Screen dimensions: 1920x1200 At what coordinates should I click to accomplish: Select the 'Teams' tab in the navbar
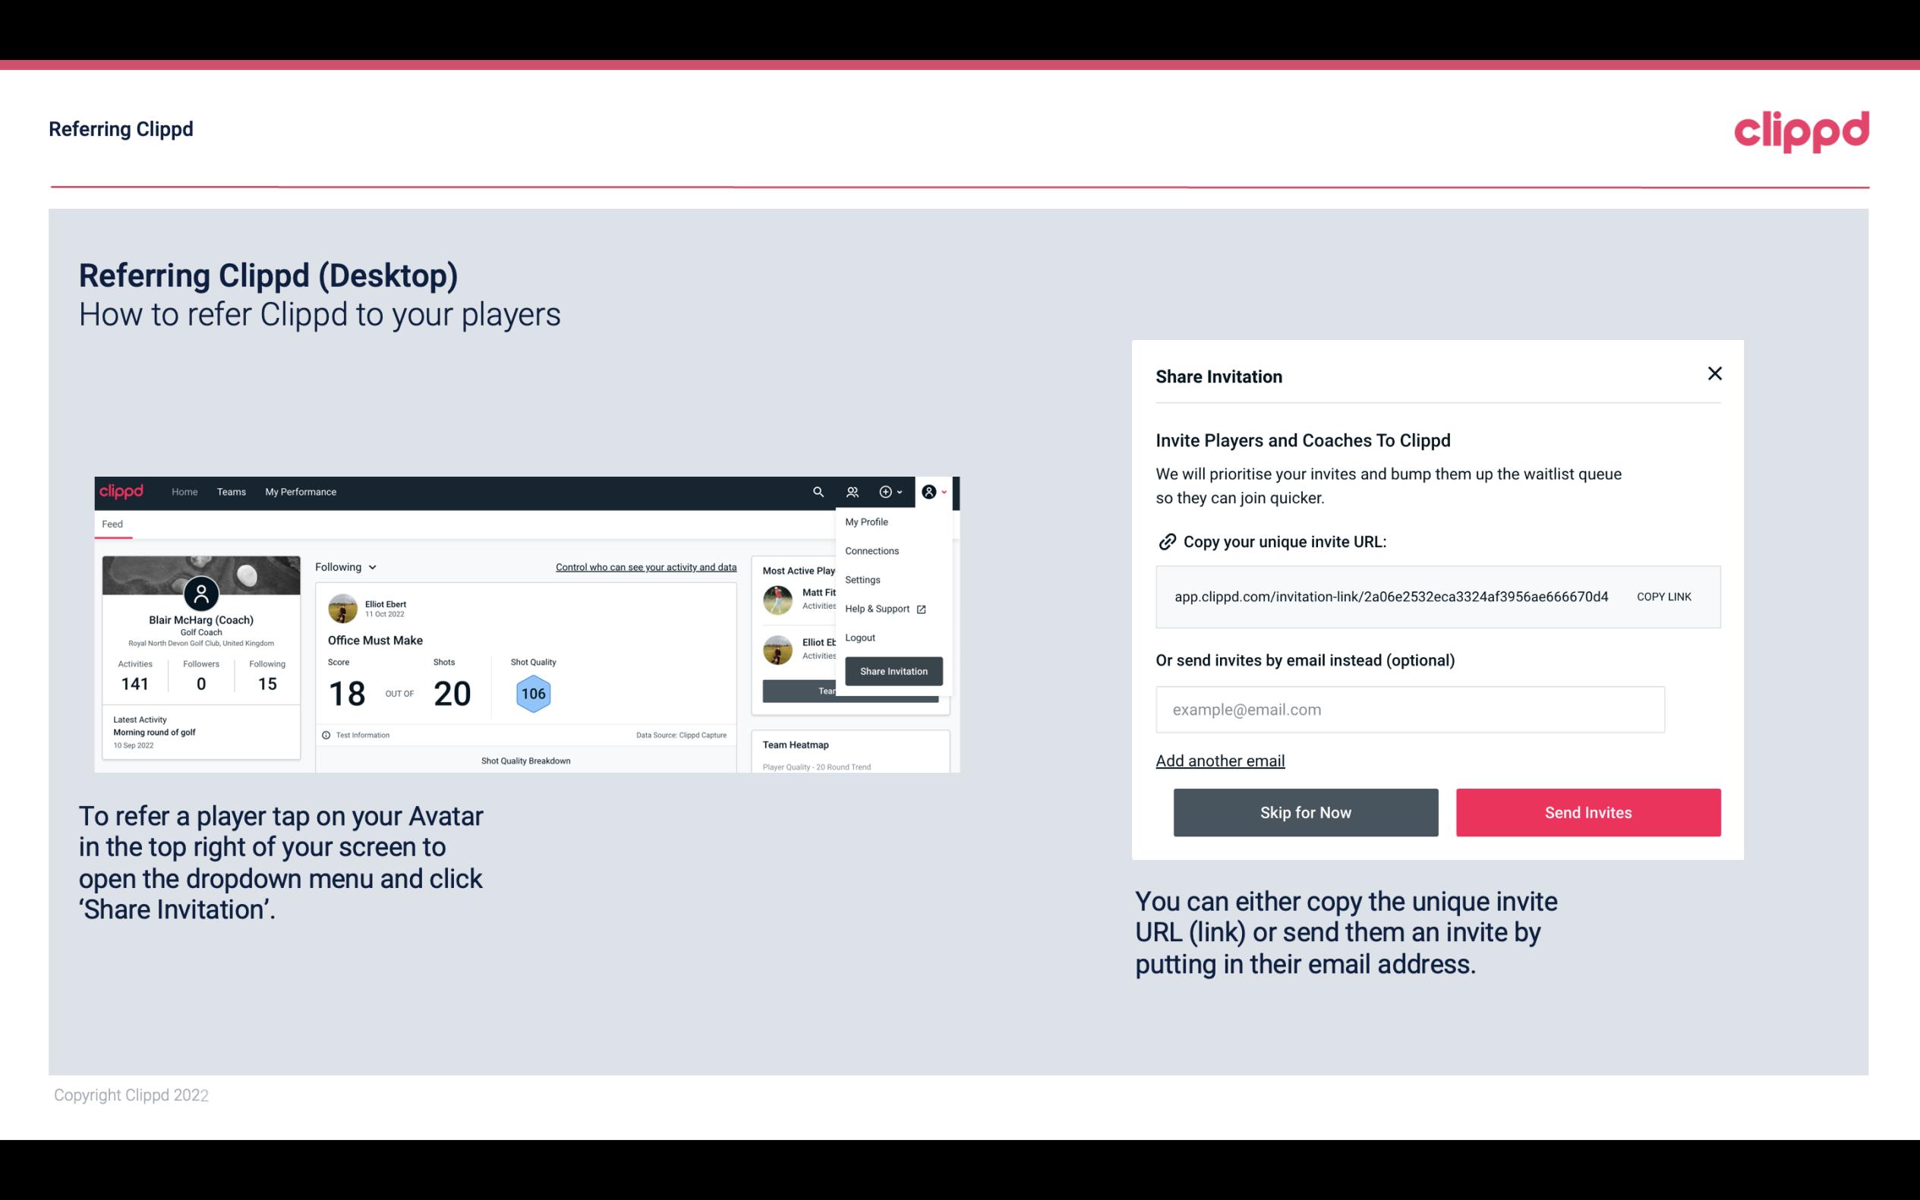[x=229, y=491]
